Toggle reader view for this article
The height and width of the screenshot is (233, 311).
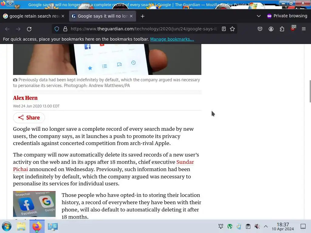(224, 29)
